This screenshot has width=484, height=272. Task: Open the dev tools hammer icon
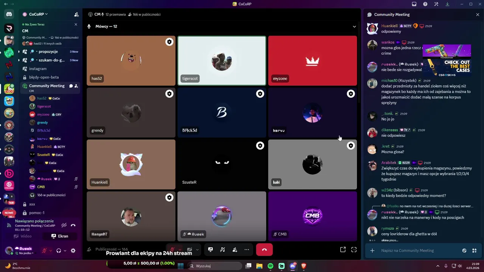pos(436,4)
